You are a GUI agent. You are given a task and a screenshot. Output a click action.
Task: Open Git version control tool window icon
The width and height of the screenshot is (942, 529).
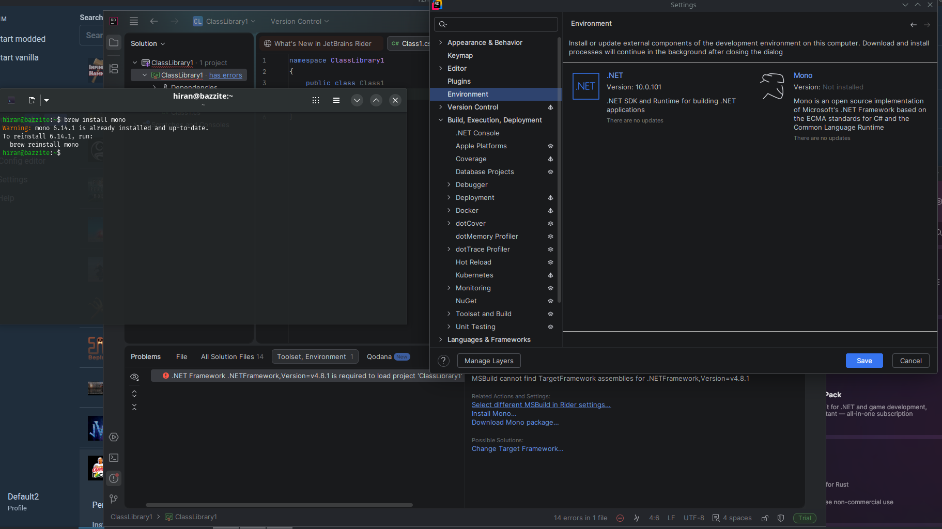click(x=114, y=499)
